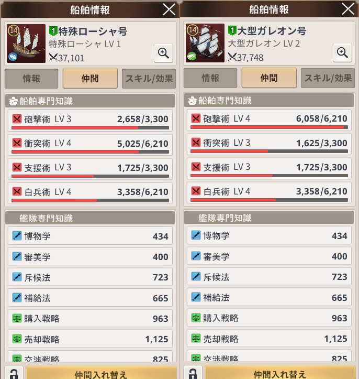
Task: Click the crossed-swords icon next to left panel 砲撃術
Action: coord(17,118)
